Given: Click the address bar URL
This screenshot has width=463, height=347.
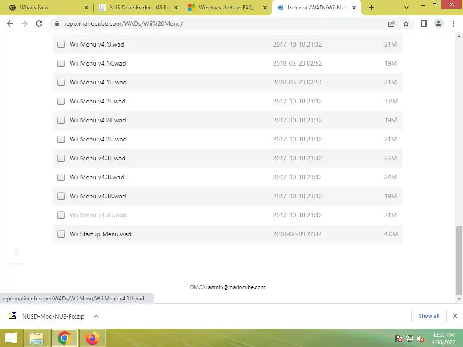Looking at the screenshot, I should tap(123, 23).
